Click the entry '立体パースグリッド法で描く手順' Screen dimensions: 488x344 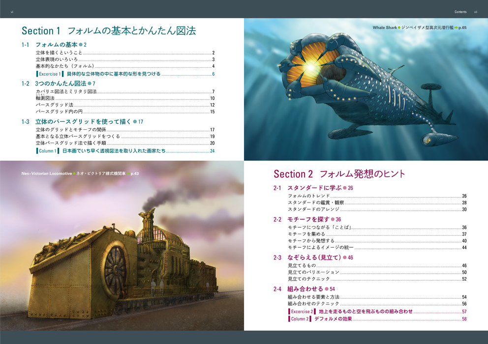tap(125, 143)
